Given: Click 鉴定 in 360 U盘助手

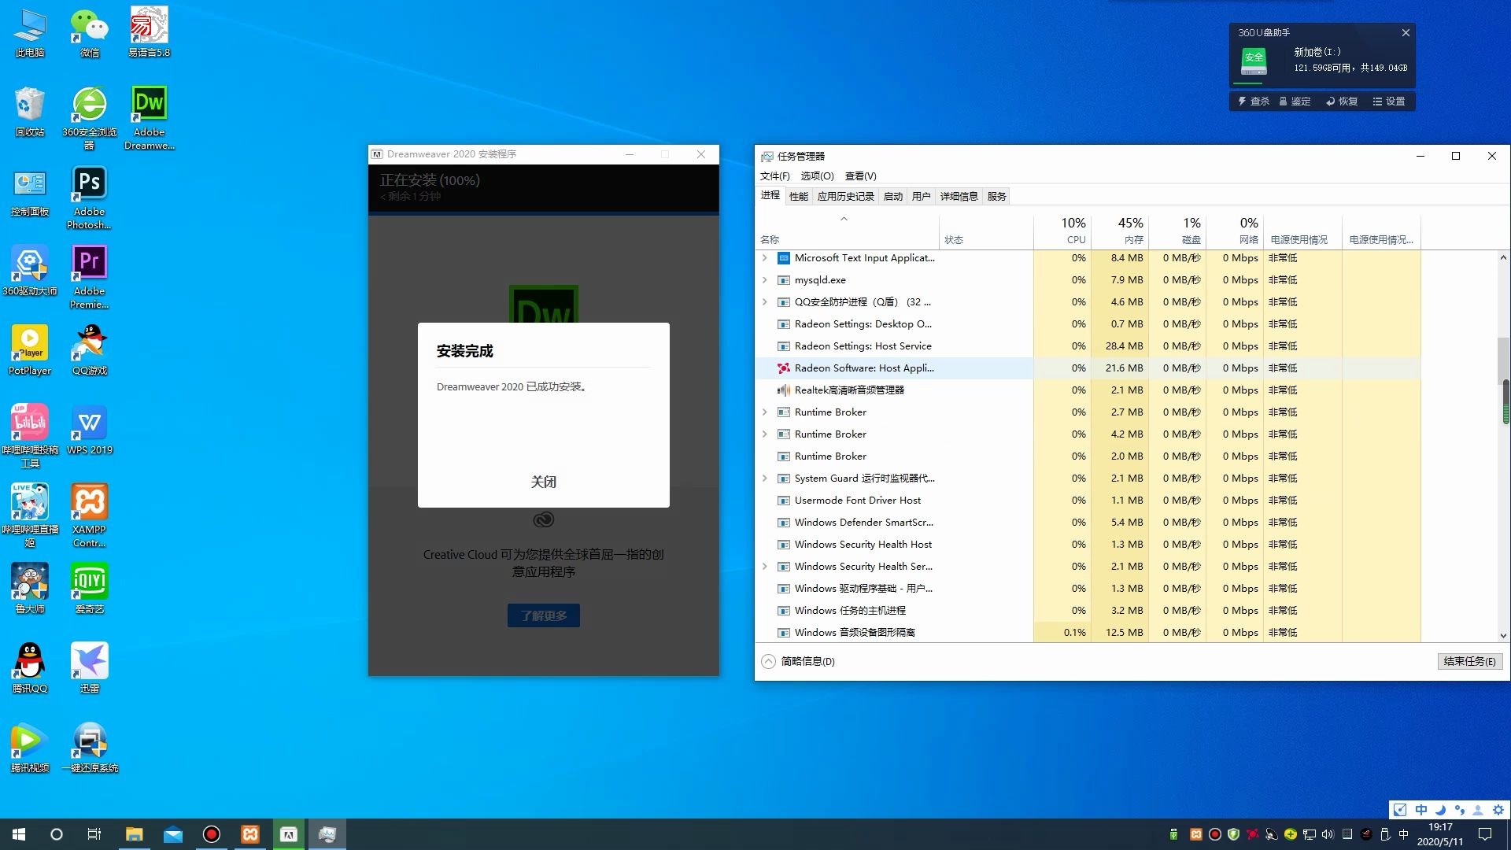Looking at the screenshot, I should [1295, 101].
